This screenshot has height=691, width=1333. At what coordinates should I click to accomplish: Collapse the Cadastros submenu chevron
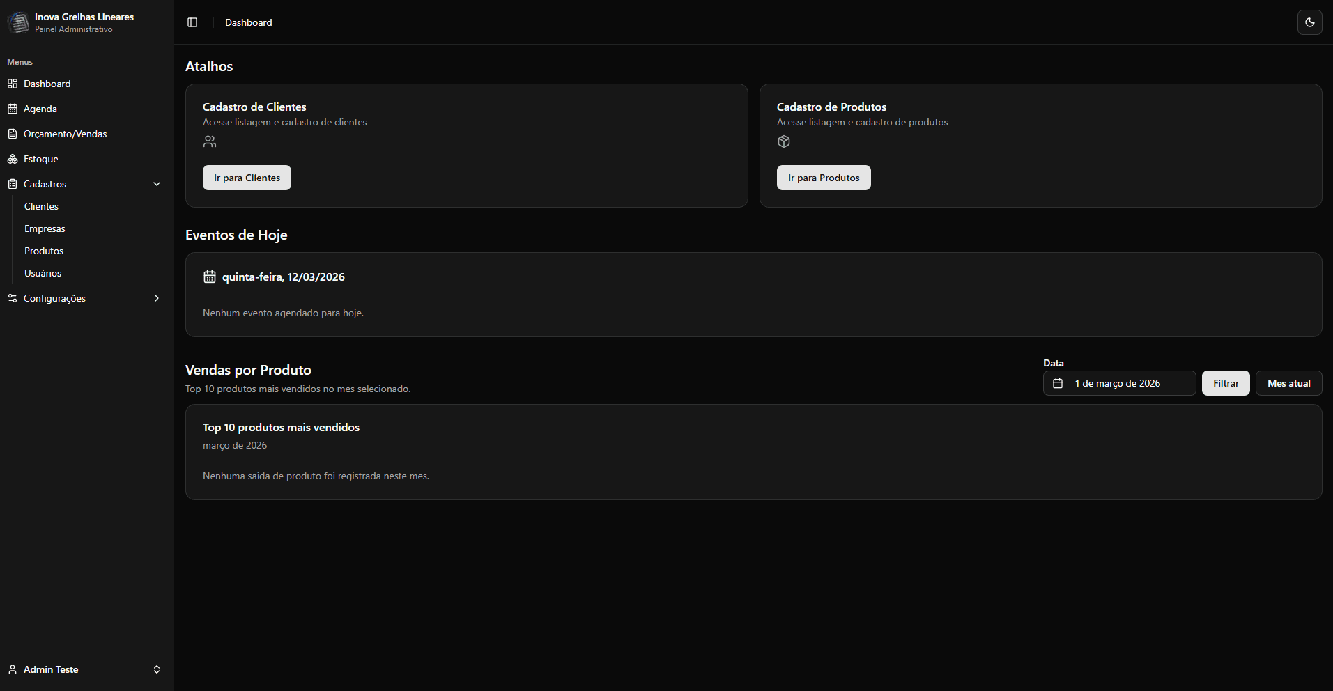(157, 184)
